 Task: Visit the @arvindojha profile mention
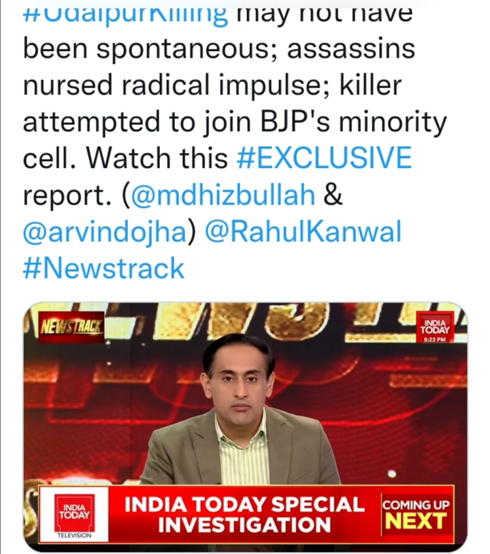[x=103, y=232]
